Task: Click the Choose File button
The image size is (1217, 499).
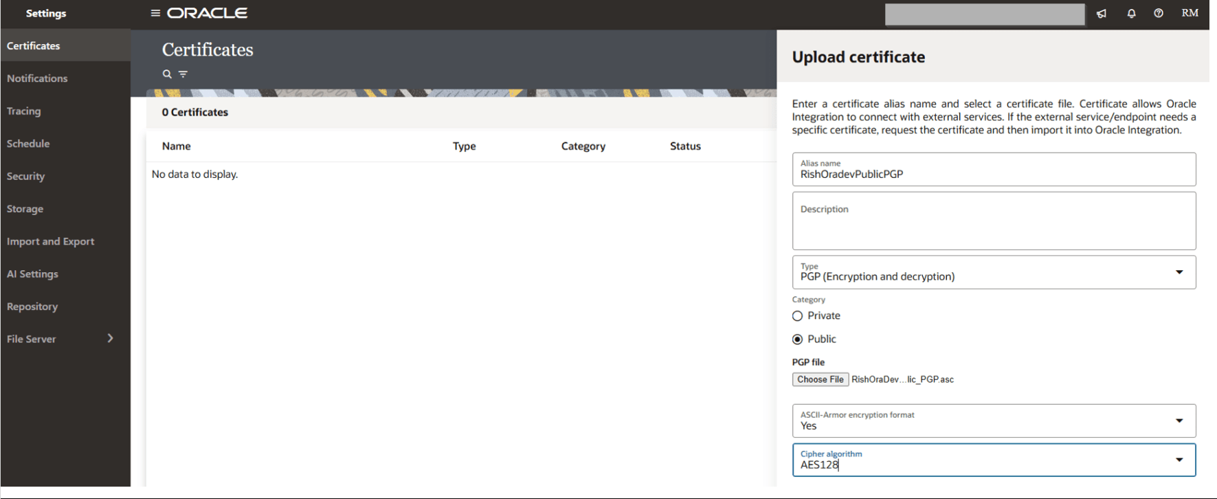Action: point(820,379)
